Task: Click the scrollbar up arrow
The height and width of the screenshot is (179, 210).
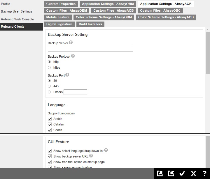Action: pyautogui.click(x=208, y=30)
